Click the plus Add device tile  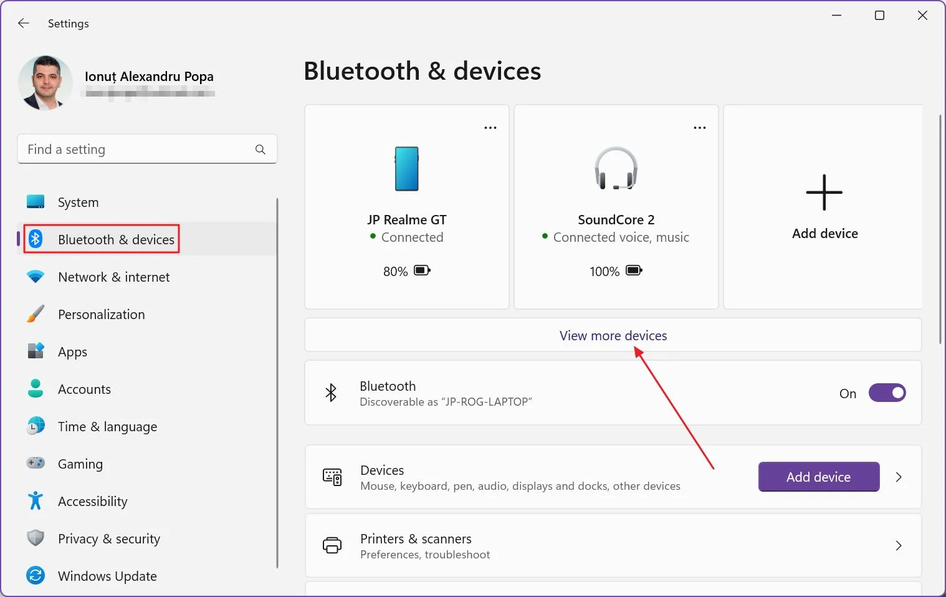(x=824, y=207)
